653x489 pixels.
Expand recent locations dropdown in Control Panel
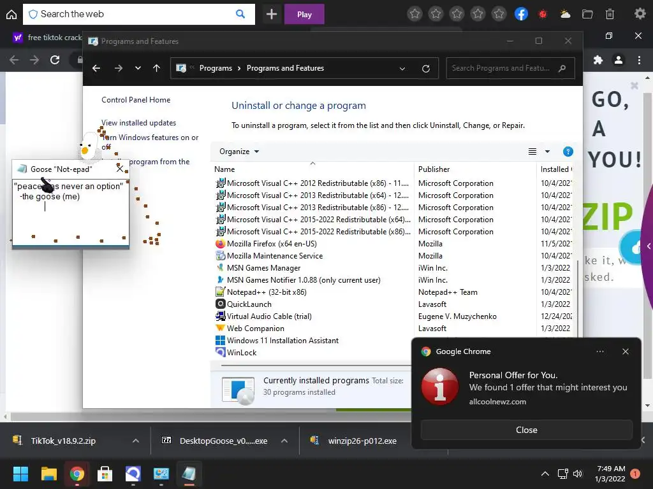[x=138, y=68]
